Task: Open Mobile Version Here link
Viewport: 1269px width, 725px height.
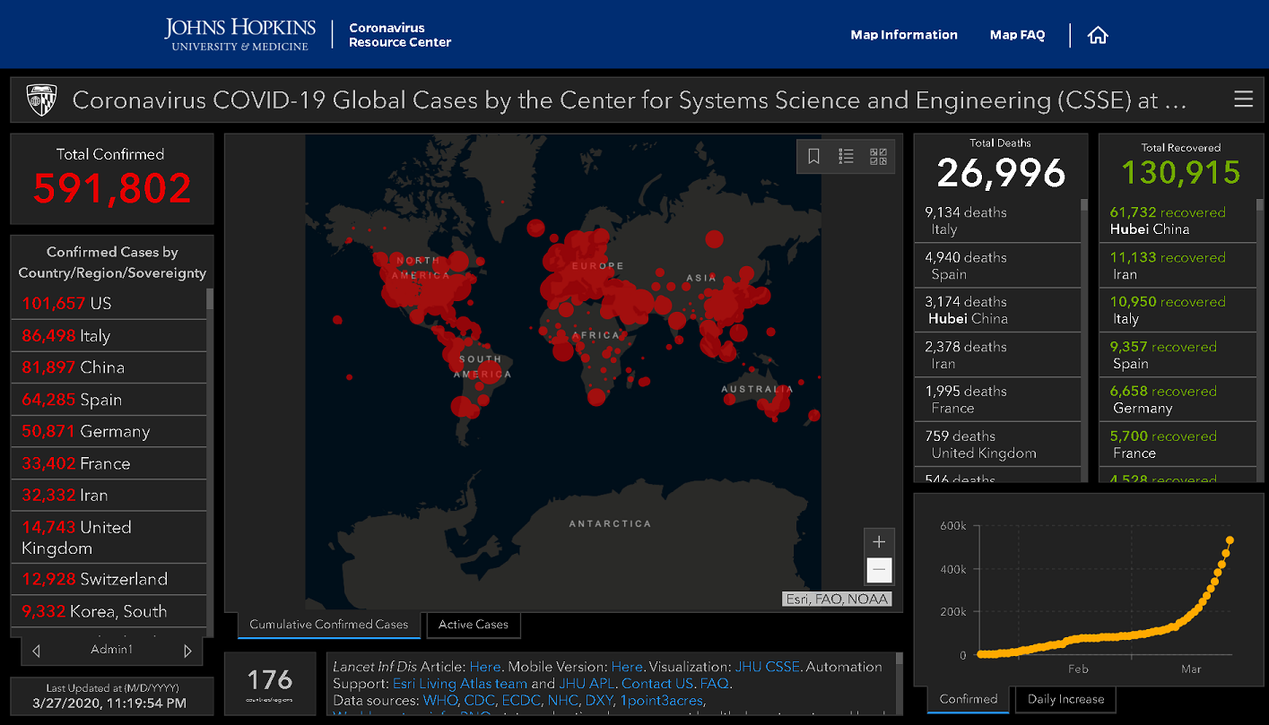Action: click(627, 667)
